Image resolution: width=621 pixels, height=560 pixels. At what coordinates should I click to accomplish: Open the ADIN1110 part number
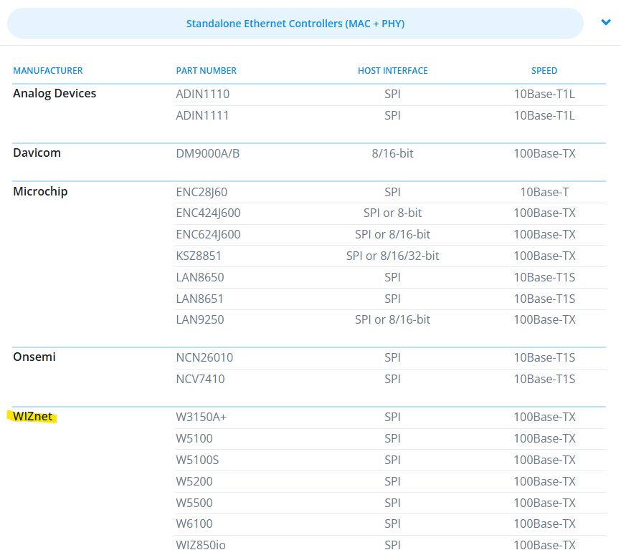[x=203, y=94]
